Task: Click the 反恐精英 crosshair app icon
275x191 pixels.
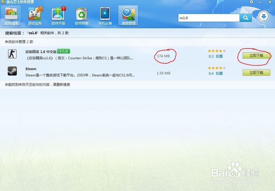Action: pyautogui.click(x=12, y=54)
